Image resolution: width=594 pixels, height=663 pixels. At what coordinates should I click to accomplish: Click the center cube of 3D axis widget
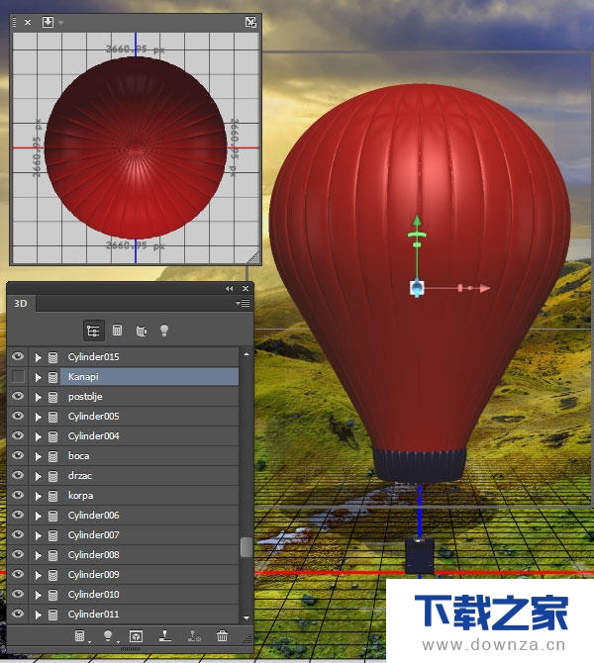coord(417,288)
